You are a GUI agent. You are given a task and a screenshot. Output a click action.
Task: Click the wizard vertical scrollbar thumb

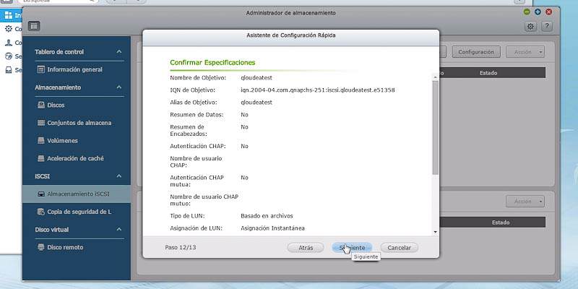pyautogui.click(x=436, y=127)
